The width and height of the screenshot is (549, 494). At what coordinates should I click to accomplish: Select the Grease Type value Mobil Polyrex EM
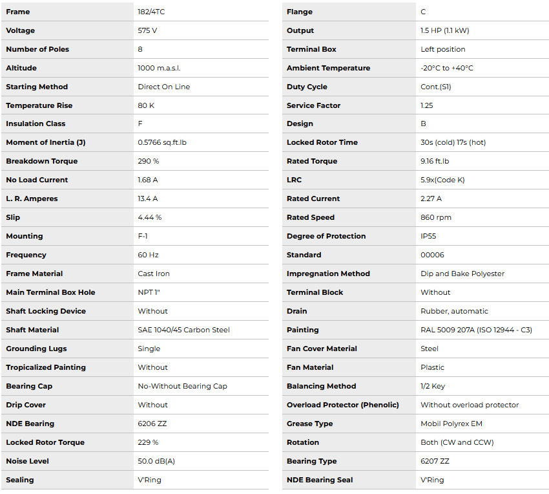coord(451,424)
